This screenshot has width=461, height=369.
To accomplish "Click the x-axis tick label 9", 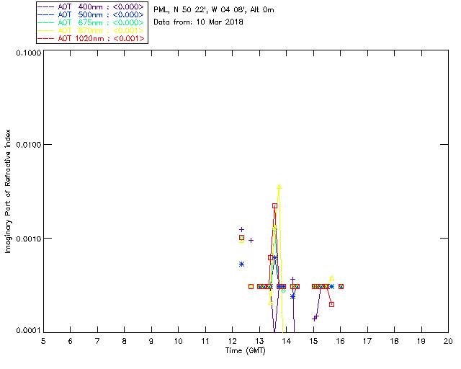I will pos(151,341).
